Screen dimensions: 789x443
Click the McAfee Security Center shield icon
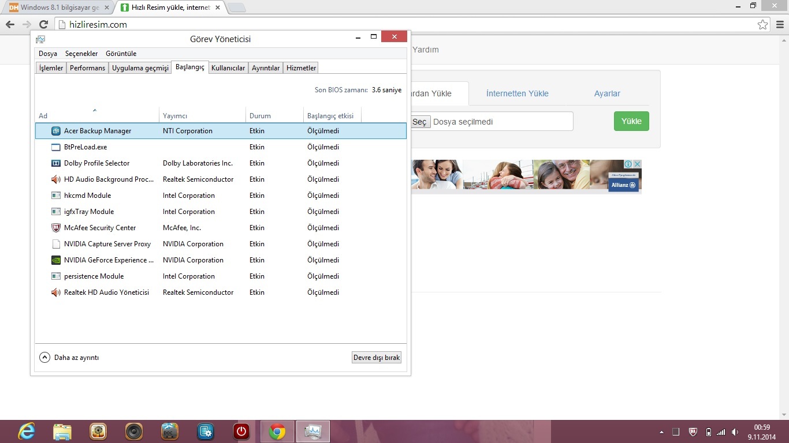pos(56,228)
